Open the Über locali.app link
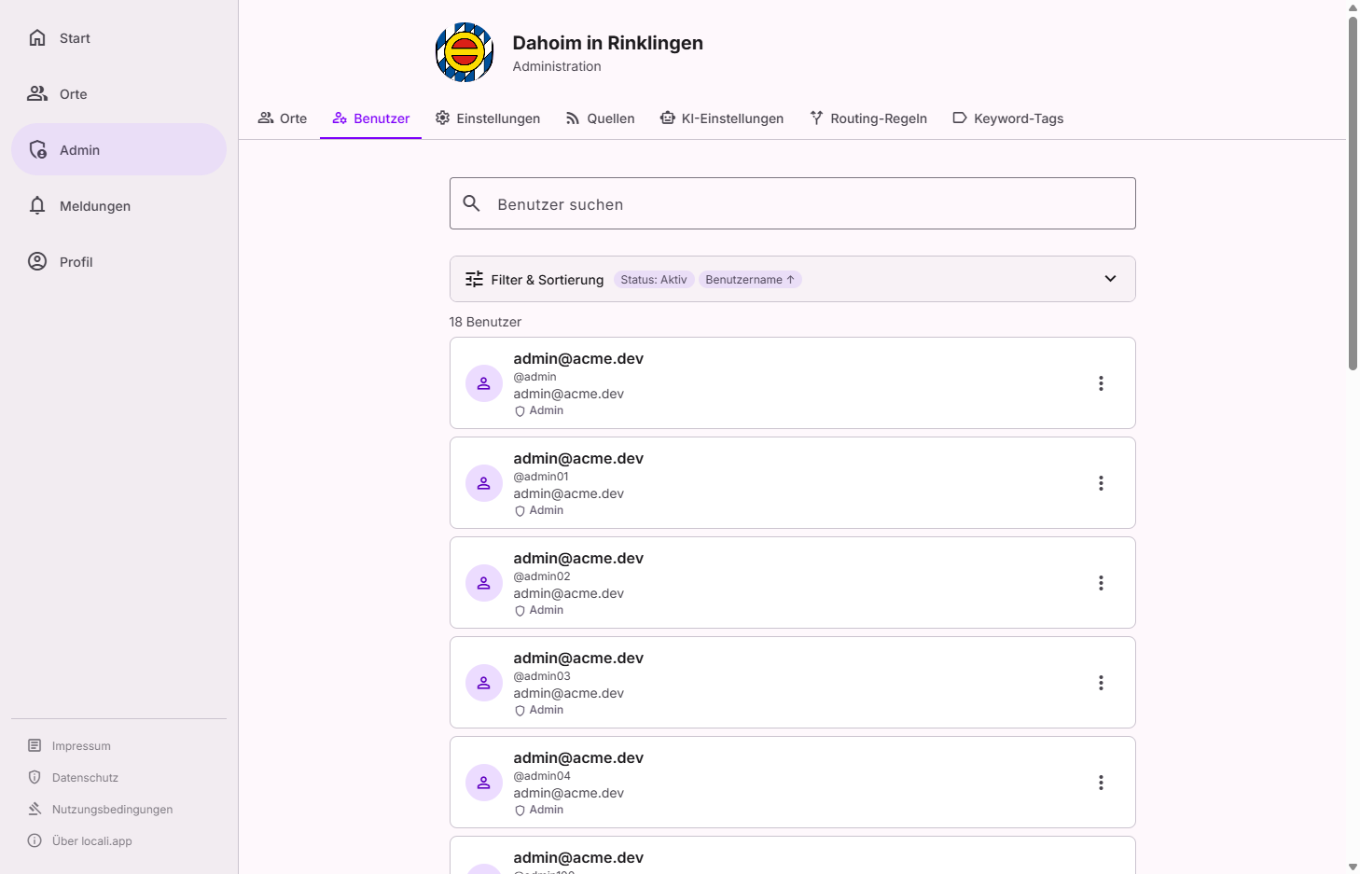 (91, 841)
